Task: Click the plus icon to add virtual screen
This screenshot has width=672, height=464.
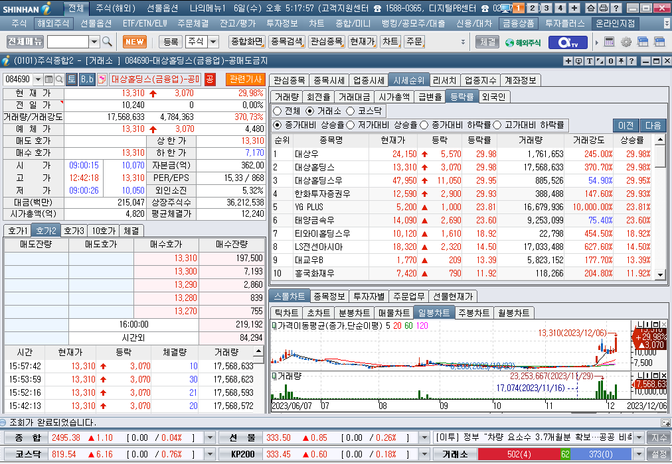Action: (574, 8)
